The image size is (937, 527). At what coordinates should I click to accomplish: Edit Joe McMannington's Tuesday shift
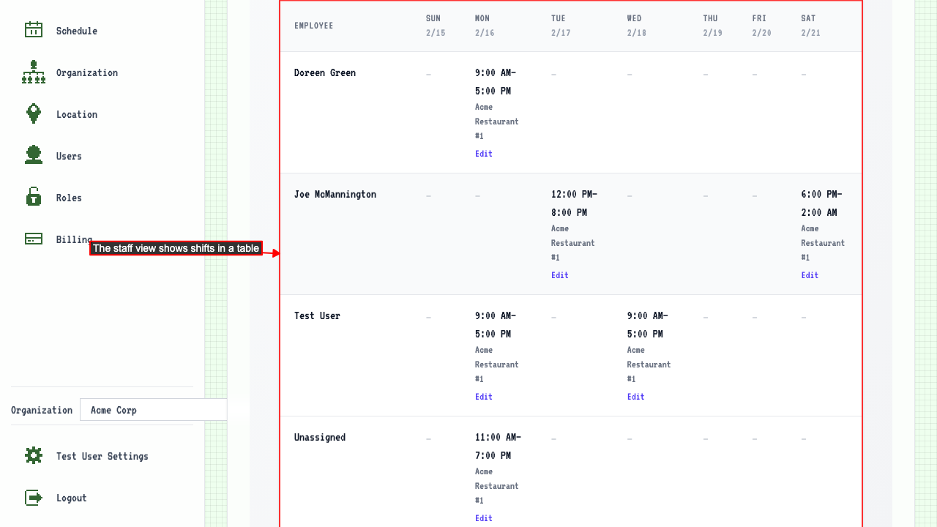[559, 274]
